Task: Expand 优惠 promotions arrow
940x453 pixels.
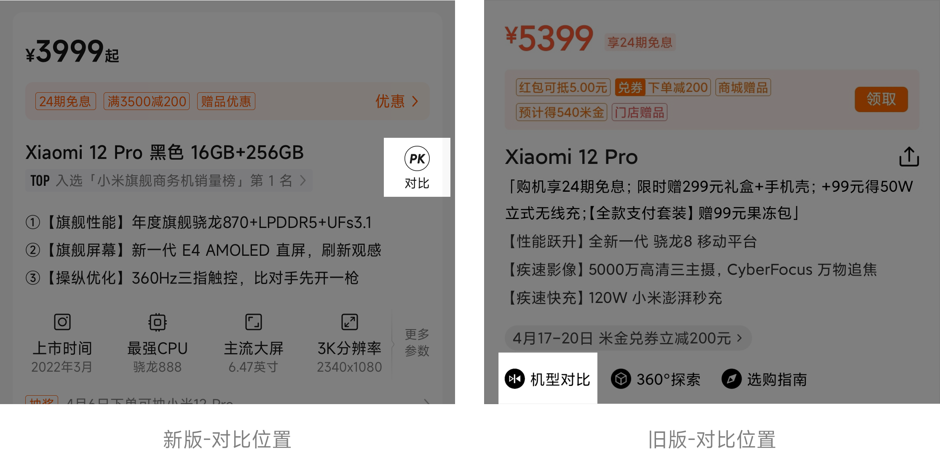Action: 397,101
